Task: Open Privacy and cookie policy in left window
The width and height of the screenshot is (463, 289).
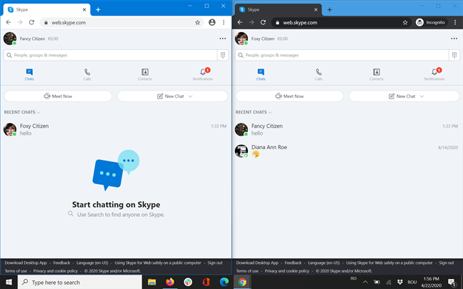Action: tap(56, 270)
